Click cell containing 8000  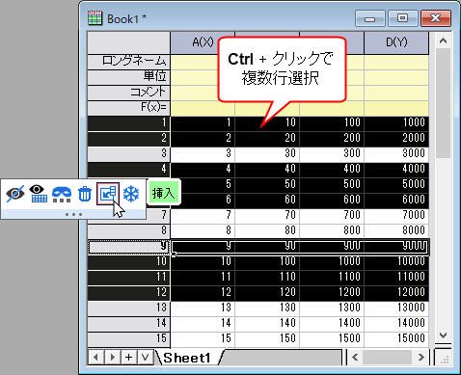tap(396, 231)
